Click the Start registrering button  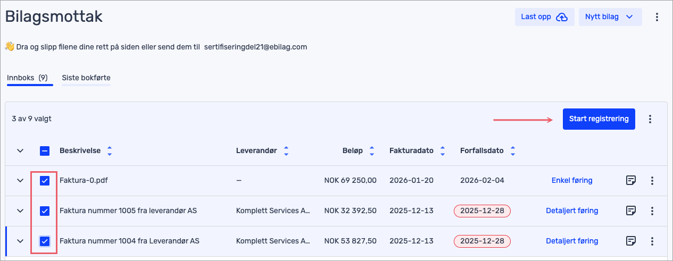point(599,119)
